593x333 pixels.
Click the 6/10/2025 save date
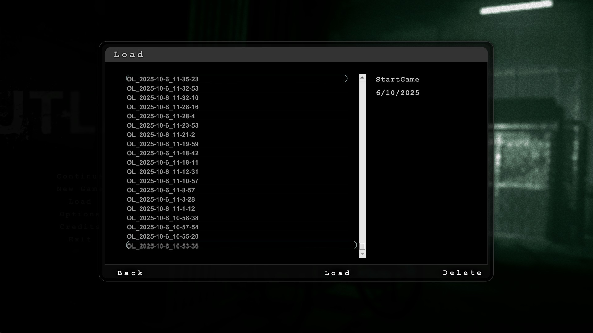click(x=397, y=93)
